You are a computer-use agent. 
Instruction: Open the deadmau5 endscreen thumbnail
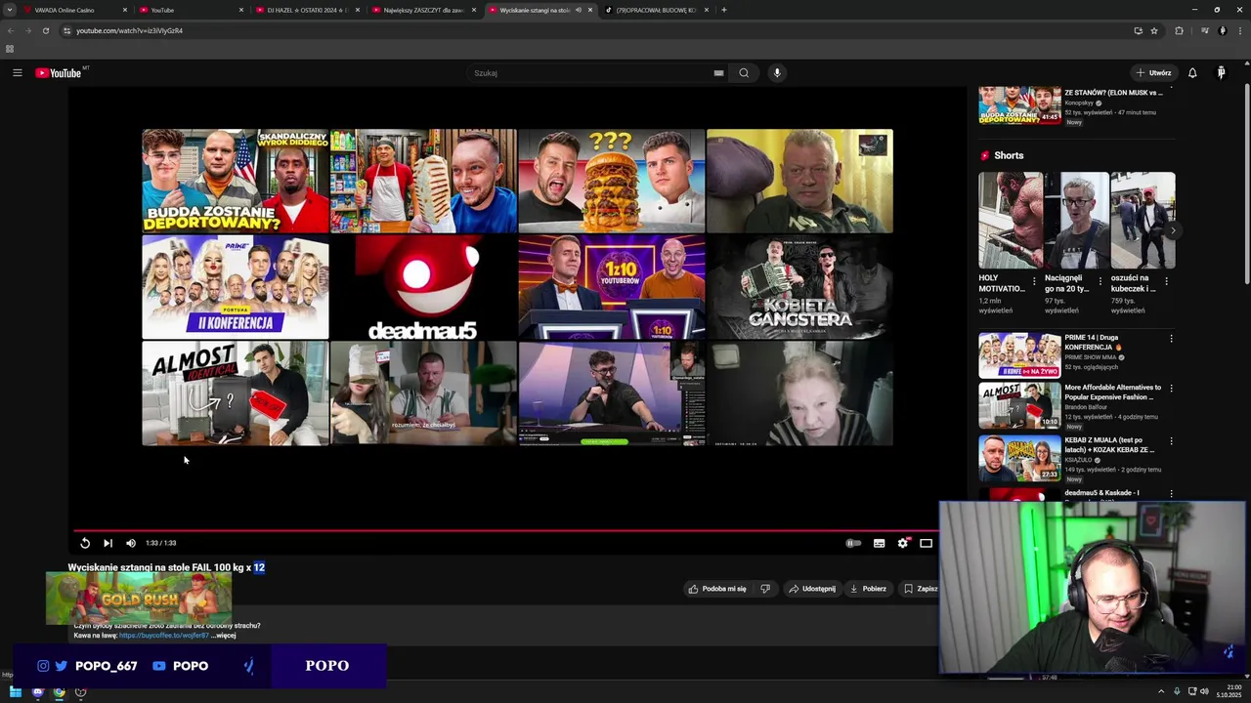pyautogui.click(x=423, y=287)
